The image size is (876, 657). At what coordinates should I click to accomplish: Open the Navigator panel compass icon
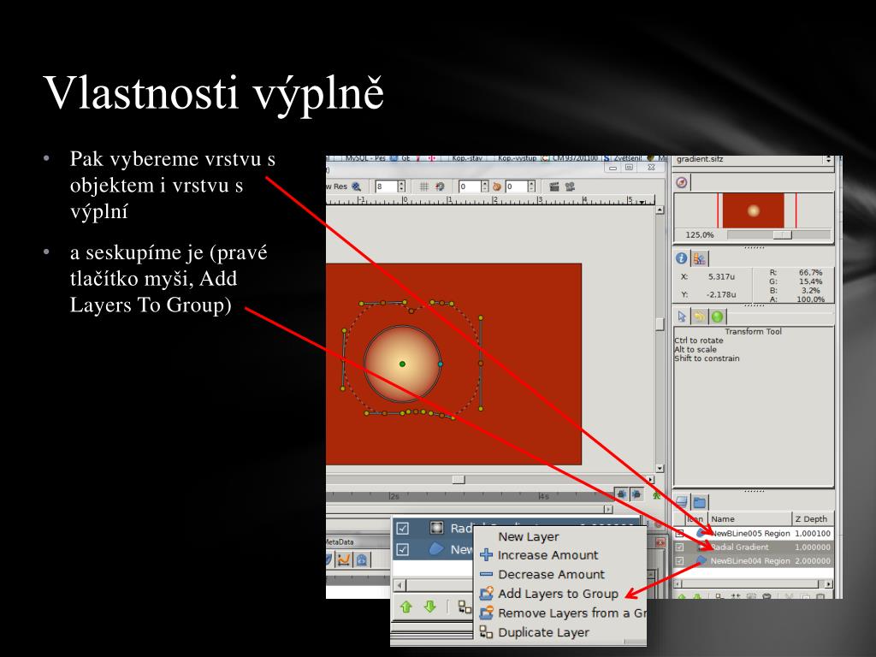pyautogui.click(x=682, y=182)
